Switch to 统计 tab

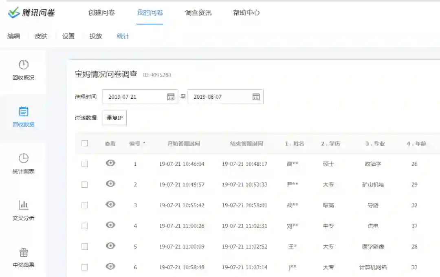123,36
